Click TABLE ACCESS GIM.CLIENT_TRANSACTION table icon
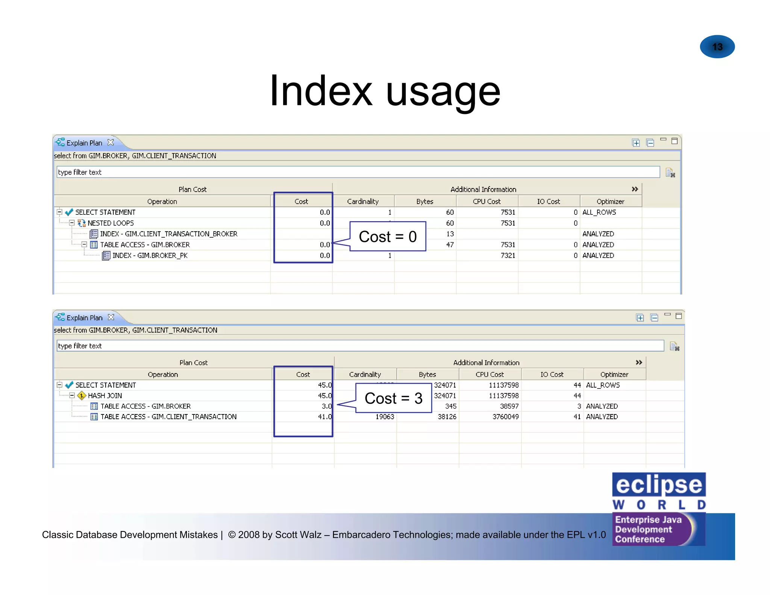770x595 pixels. tap(94, 417)
